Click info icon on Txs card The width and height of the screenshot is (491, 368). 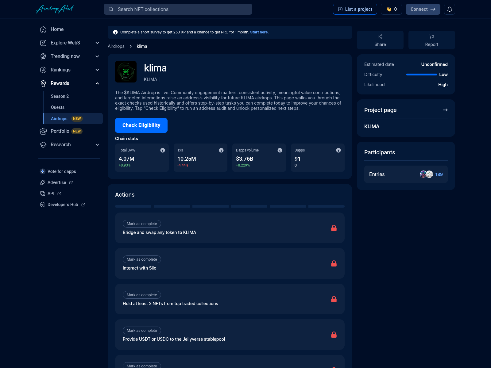pos(221,150)
